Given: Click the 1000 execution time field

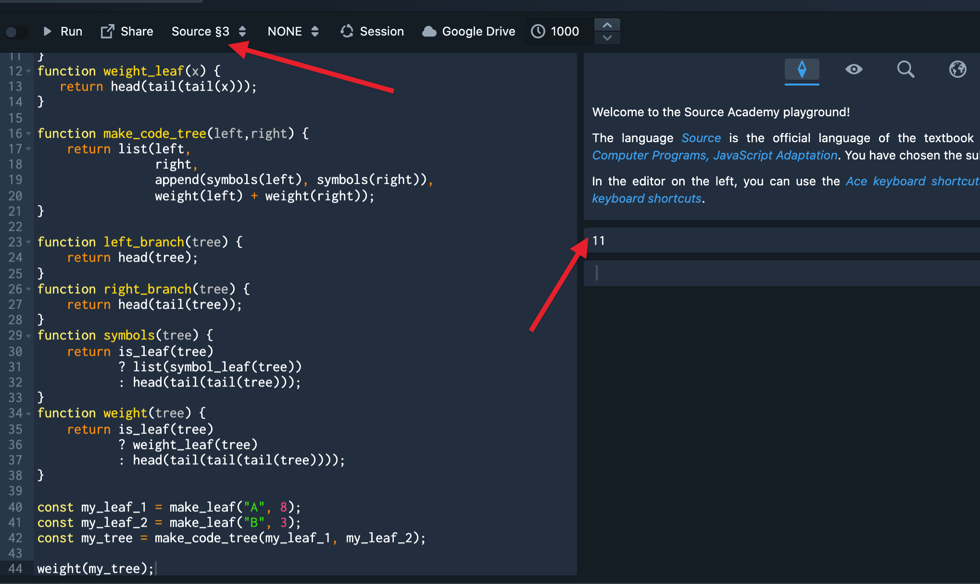Looking at the screenshot, I should coord(565,32).
